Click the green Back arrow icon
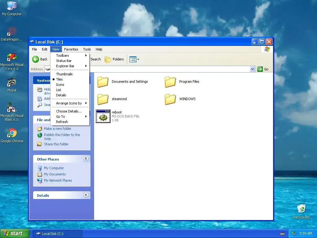This screenshot has width=317, height=238. point(36,59)
